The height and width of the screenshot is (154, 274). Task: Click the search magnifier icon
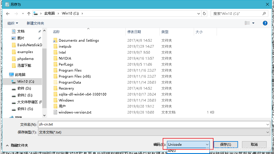point(264,13)
